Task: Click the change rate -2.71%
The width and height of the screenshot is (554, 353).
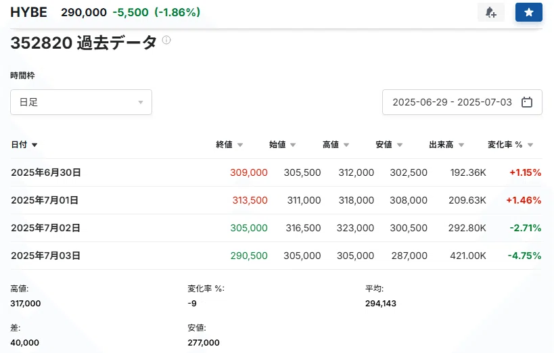Action: (x=526, y=228)
